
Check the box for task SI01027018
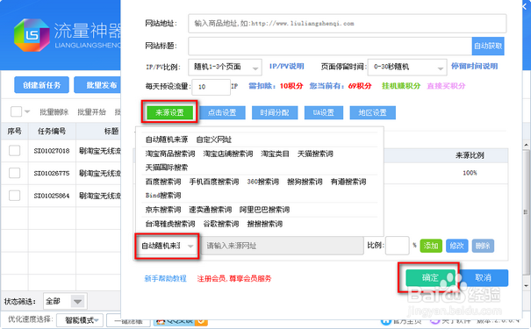(14, 150)
